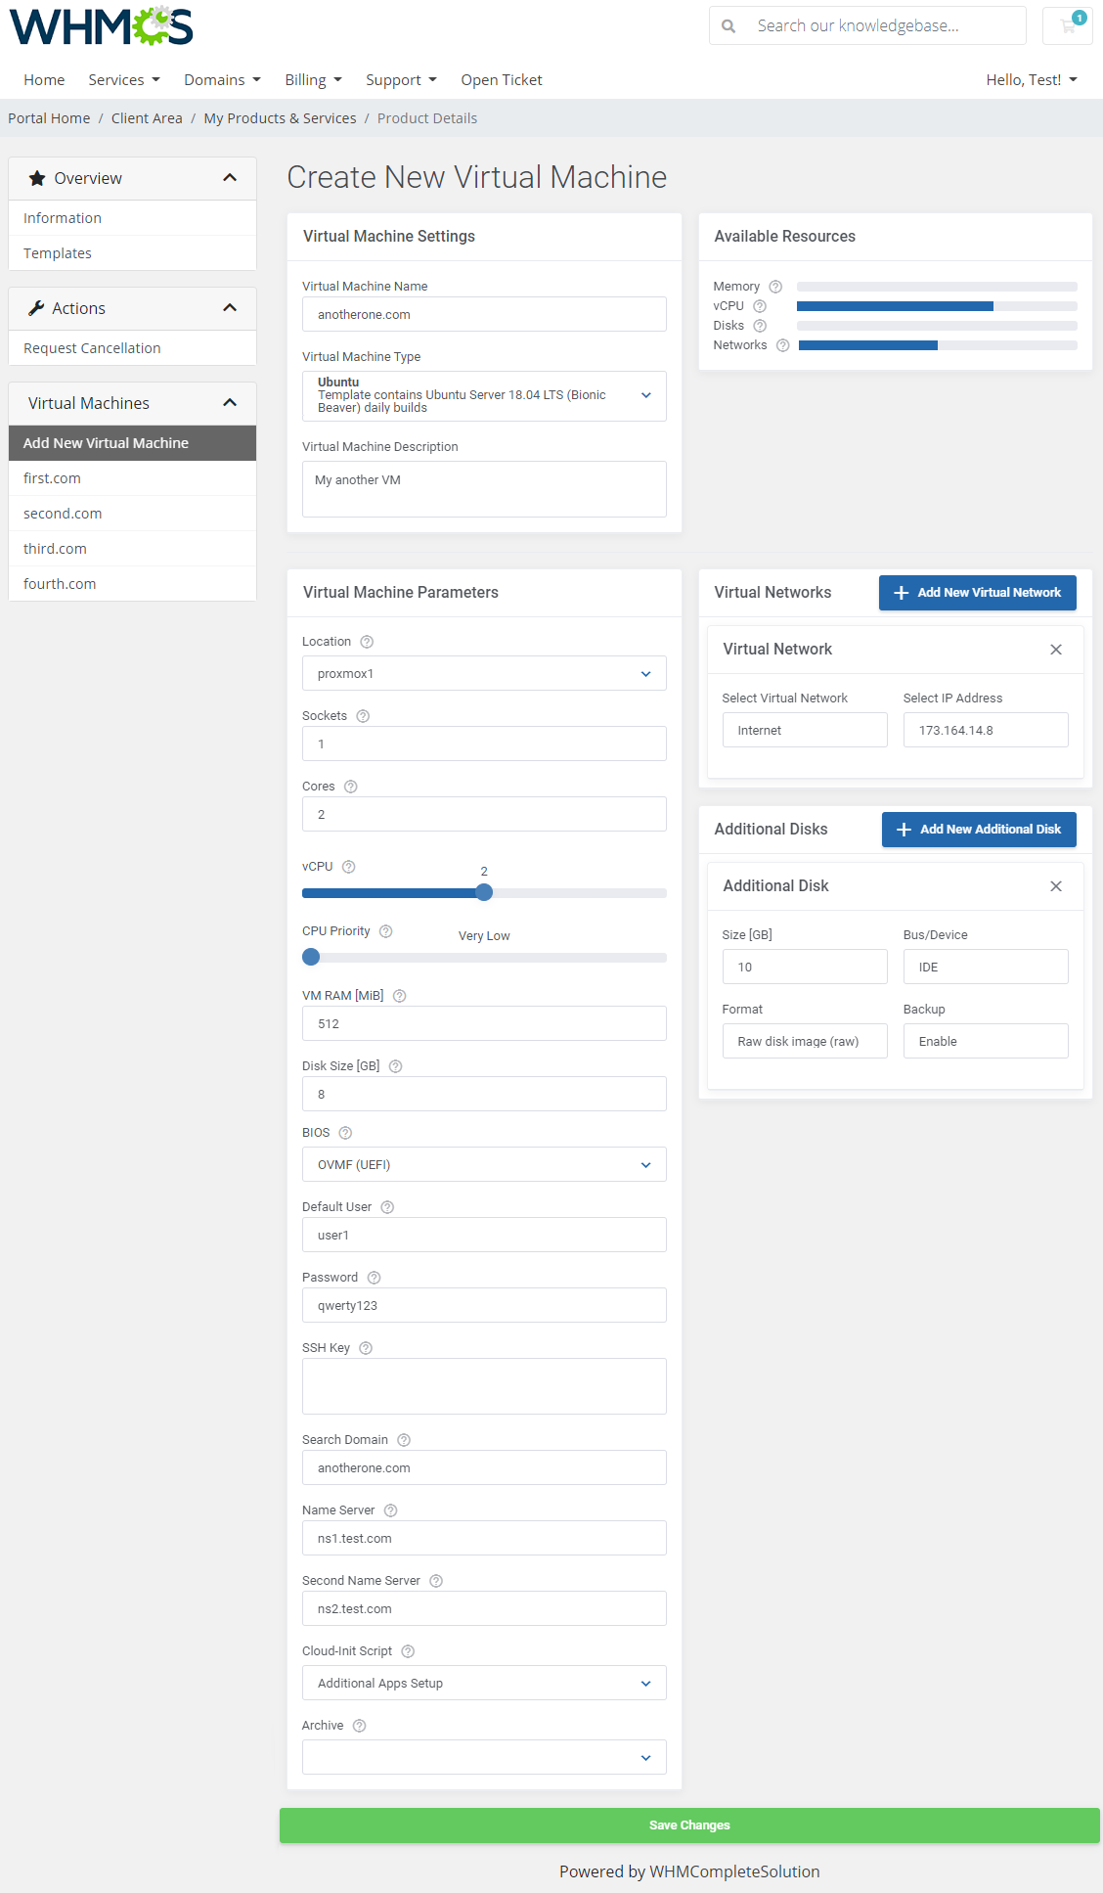Collapse the Virtual Machines sidebar panel

coord(230,403)
